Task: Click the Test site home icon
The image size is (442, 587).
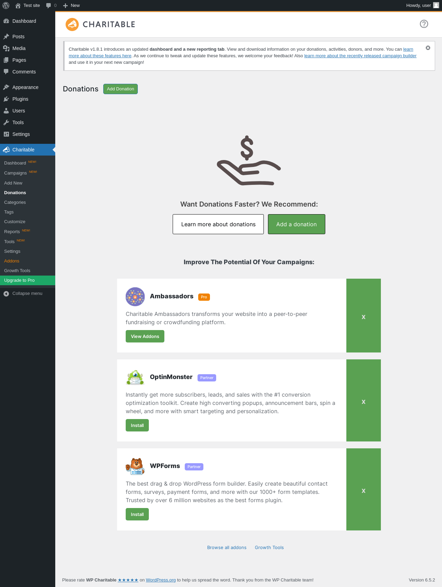Action: [18, 6]
